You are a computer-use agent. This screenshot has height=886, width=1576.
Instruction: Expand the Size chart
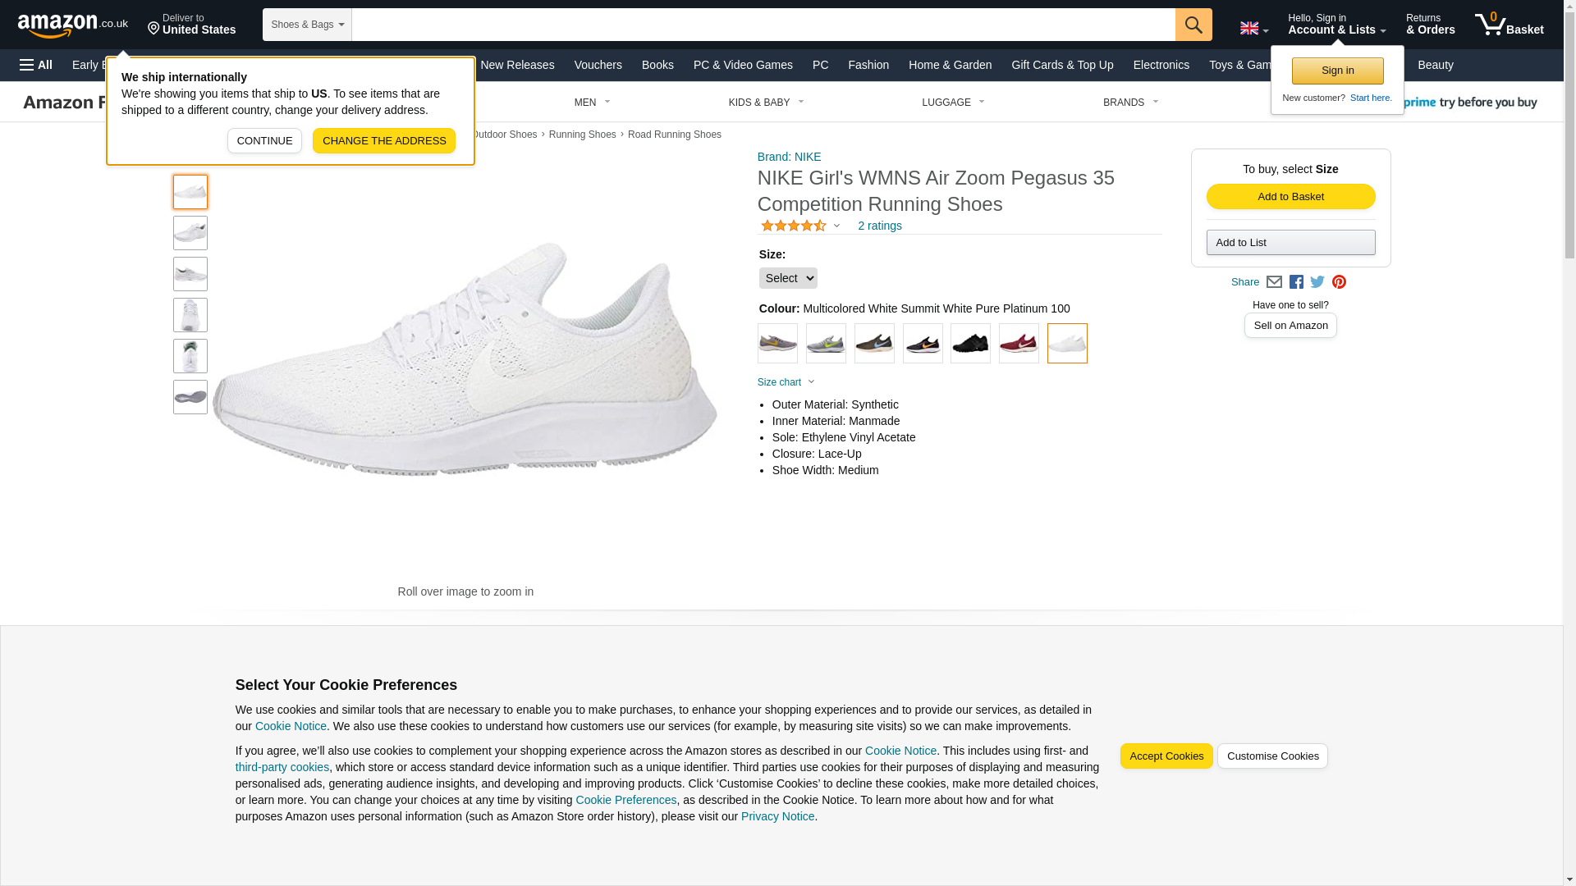786,382
